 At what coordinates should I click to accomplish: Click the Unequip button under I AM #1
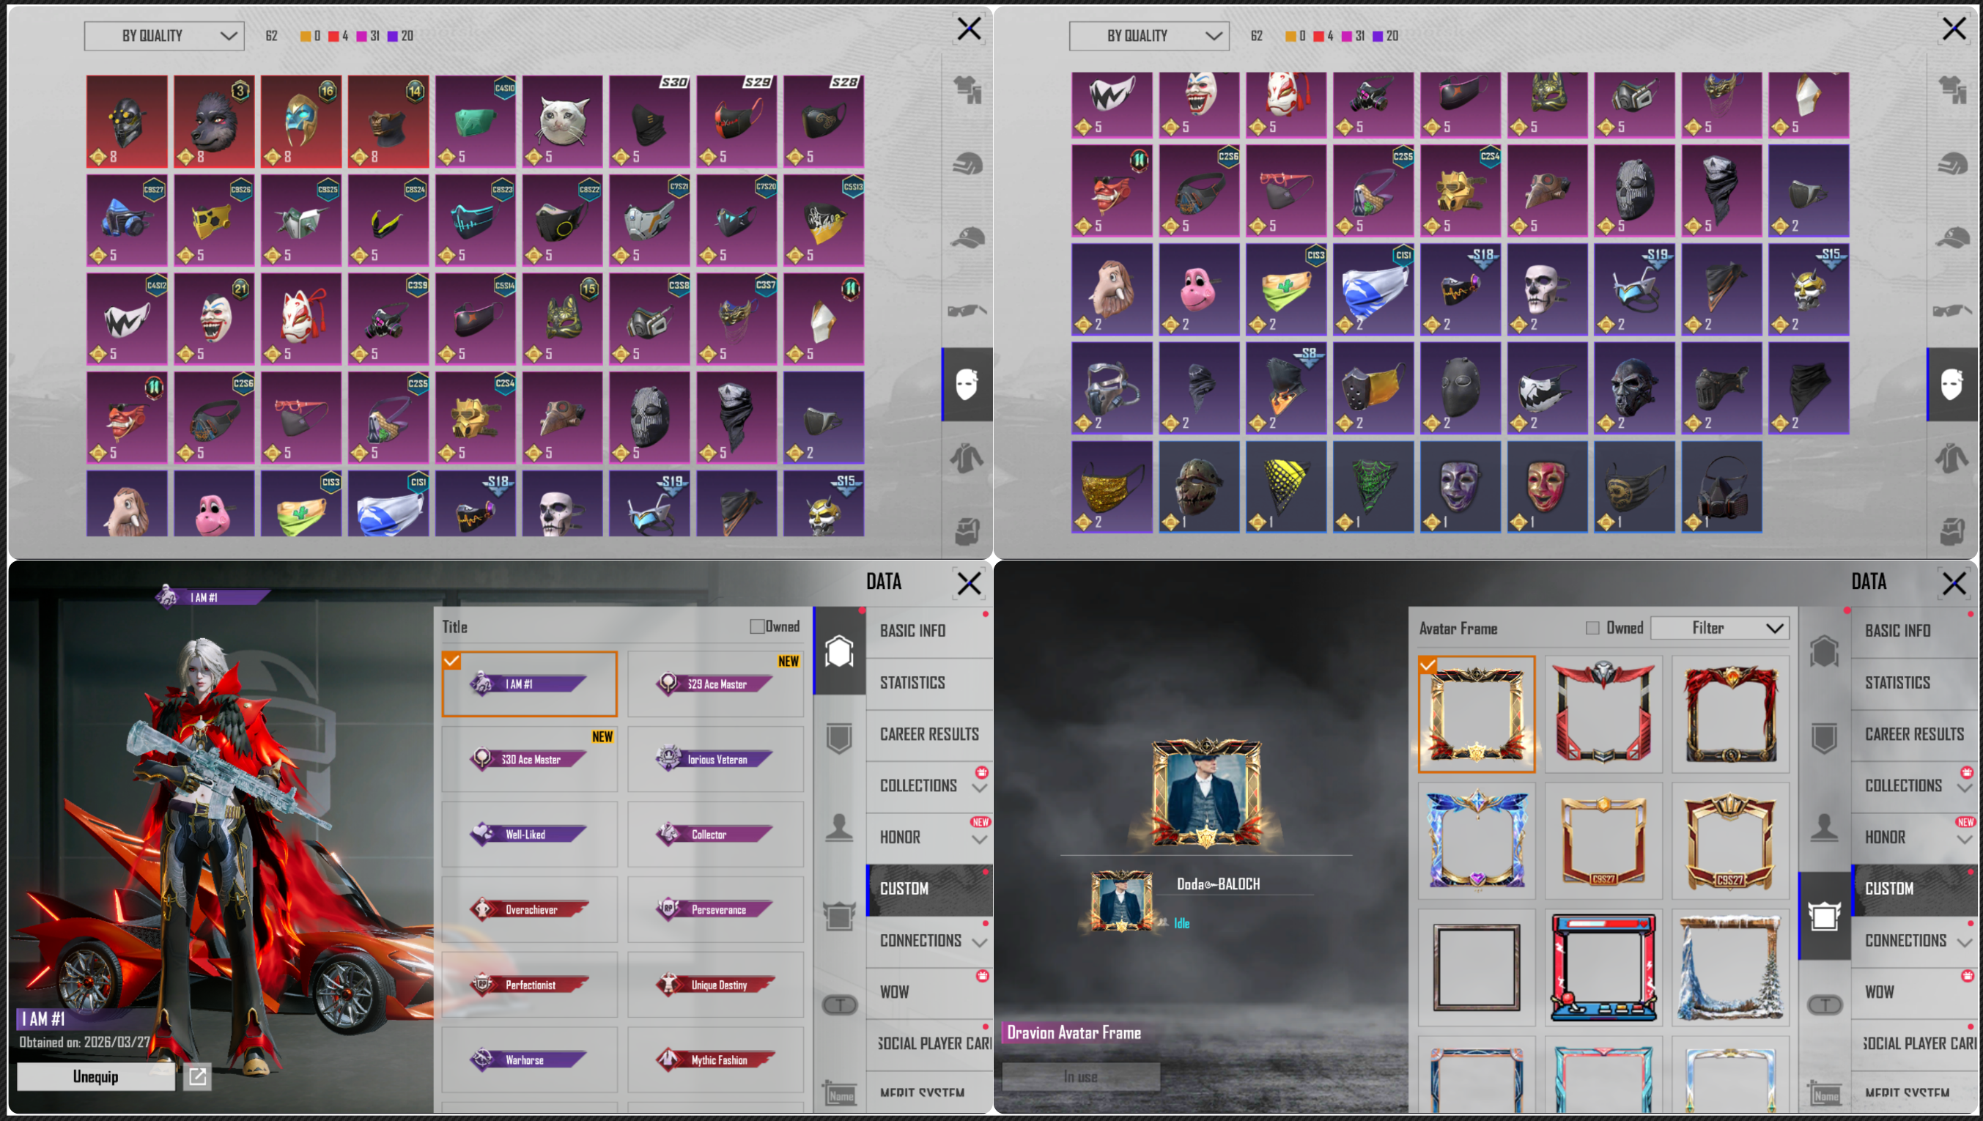click(x=96, y=1076)
